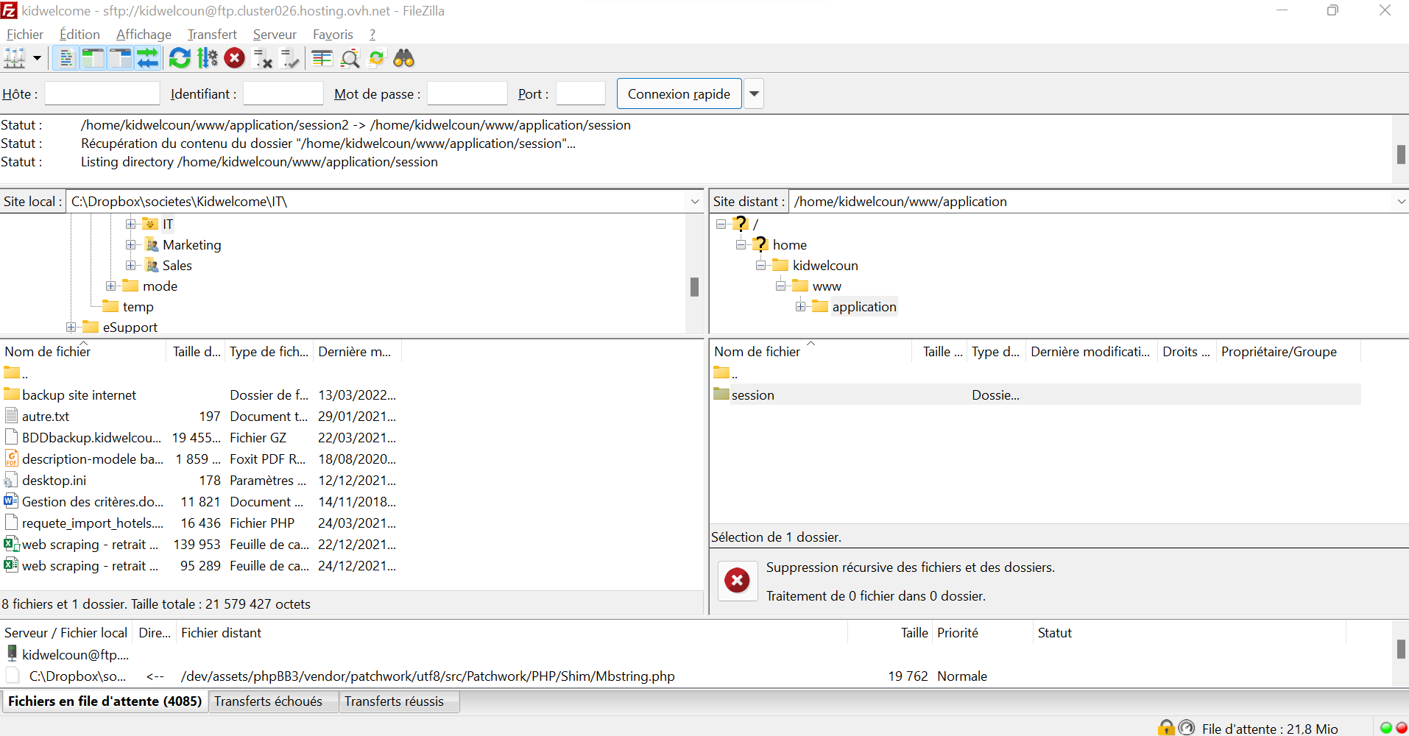The image size is (1409, 736).
Task: Click the disconnect from server icon
Action: [263, 58]
